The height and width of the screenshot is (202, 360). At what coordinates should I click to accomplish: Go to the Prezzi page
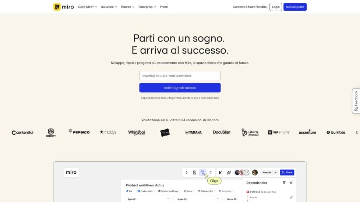tap(164, 7)
